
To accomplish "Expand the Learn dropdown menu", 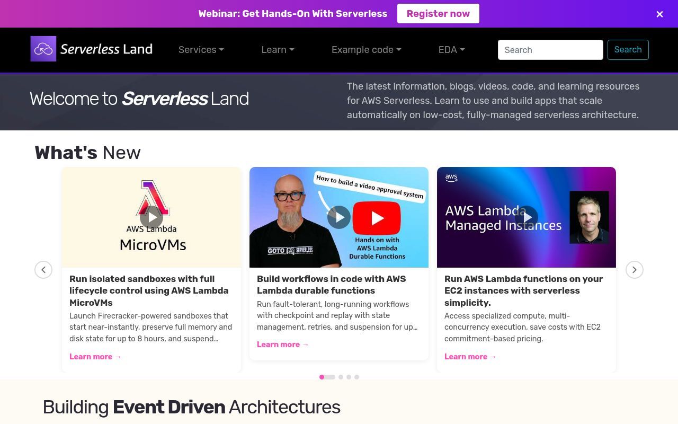I will (x=278, y=50).
